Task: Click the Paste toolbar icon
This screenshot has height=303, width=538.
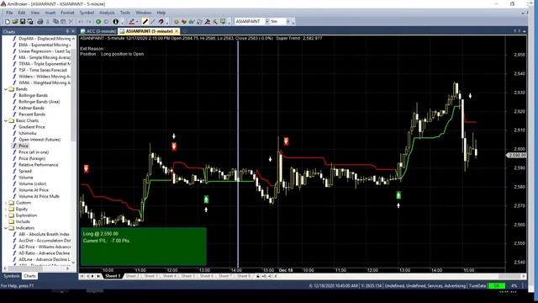Action: coord(63,22)
